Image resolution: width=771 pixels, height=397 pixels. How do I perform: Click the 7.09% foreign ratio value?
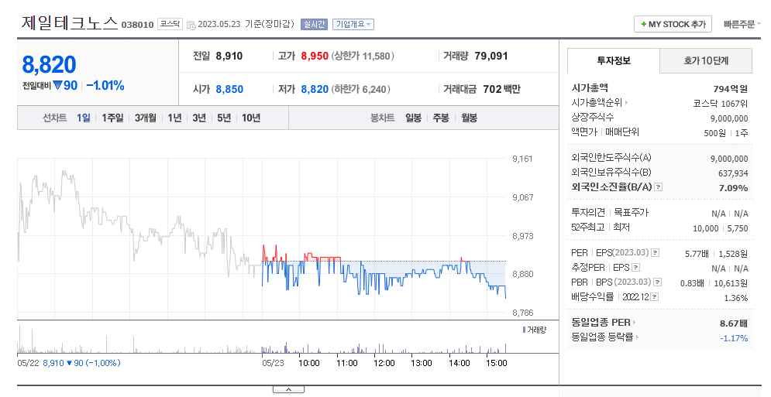pos(733,188)
